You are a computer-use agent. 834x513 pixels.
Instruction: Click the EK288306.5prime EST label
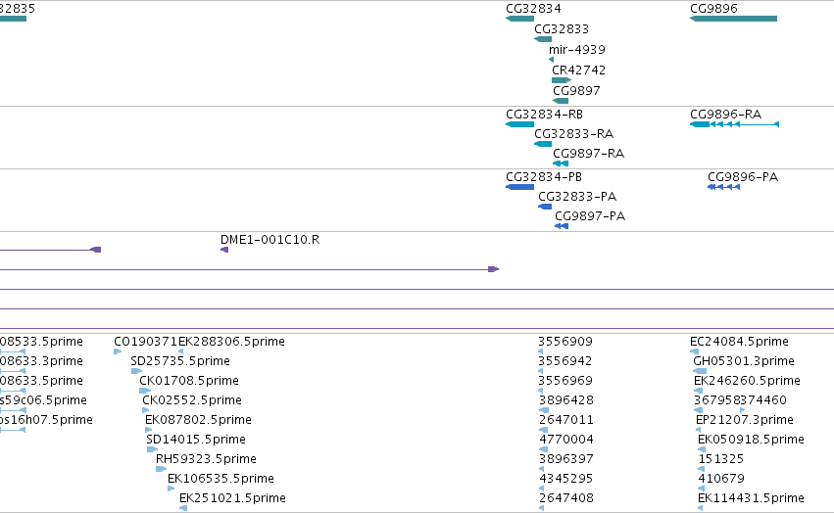(x=231, y=342)
